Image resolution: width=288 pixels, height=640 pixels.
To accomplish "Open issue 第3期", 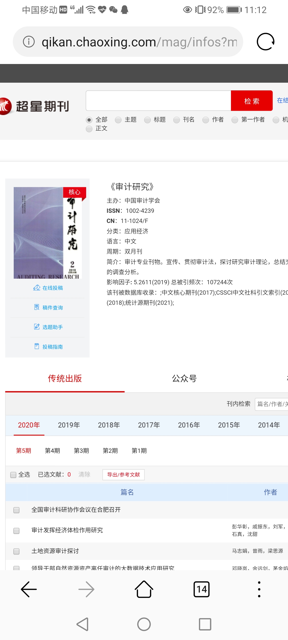I will tap(81, 451).
